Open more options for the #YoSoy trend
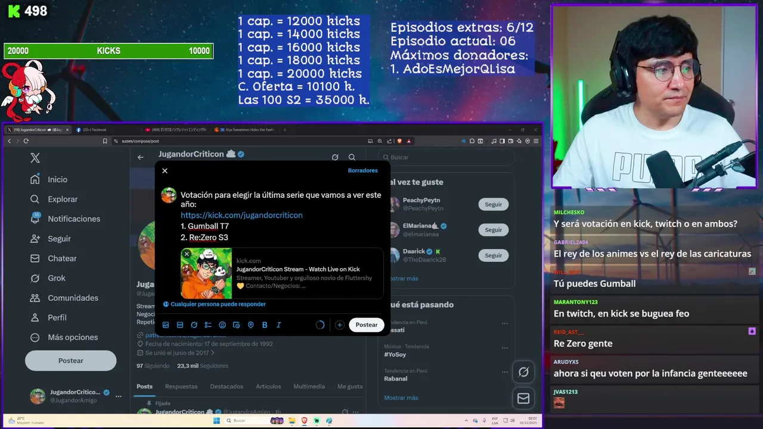The height and width of the screenshot is (429, 763). point(505,347)
